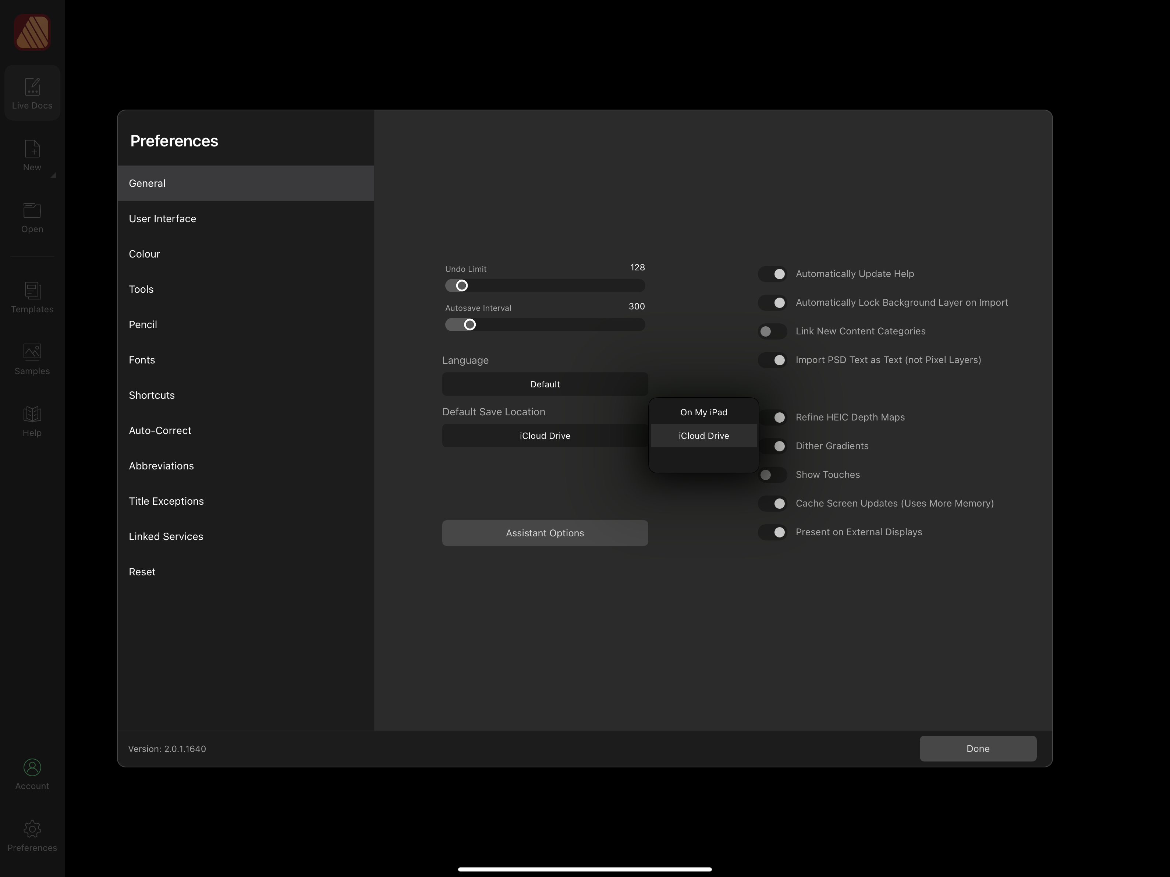Open the Templates sidebar icon
The height and width of the screenshot is (877, 1170).
(32, 290)
